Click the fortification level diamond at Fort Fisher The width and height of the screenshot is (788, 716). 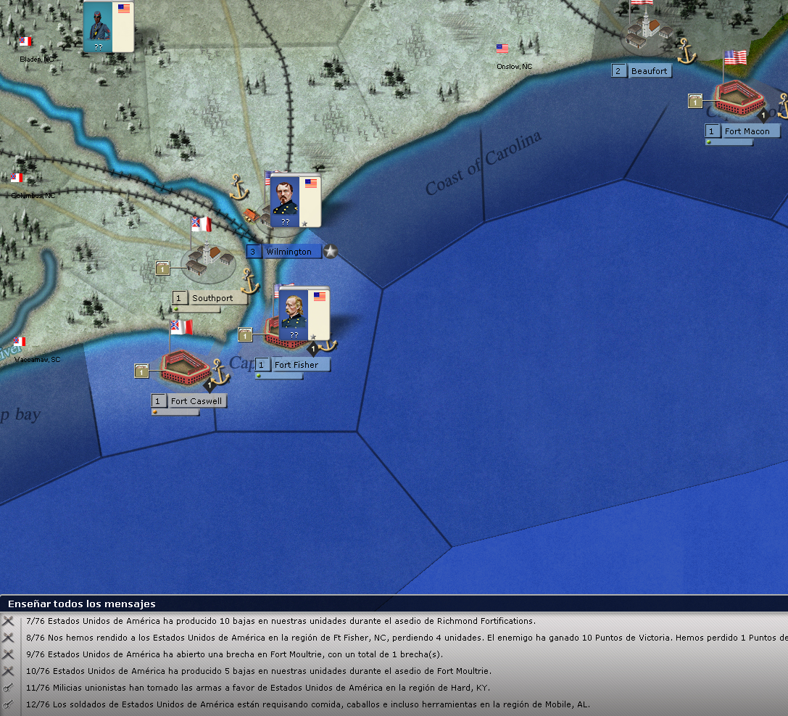[x=313, y=348]
